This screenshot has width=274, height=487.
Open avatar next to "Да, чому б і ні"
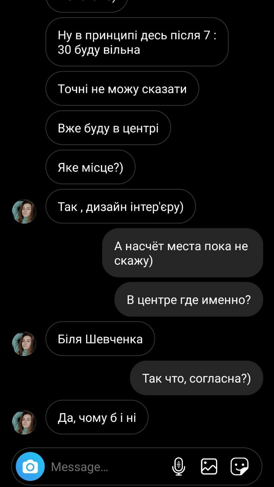24,422
